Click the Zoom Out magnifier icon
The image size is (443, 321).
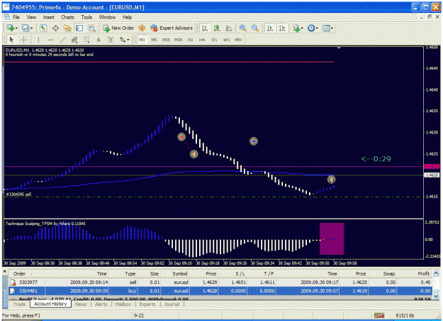pos(255,28)
